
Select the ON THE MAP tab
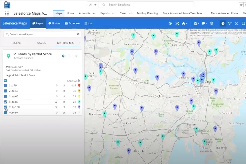coord(66,43)
